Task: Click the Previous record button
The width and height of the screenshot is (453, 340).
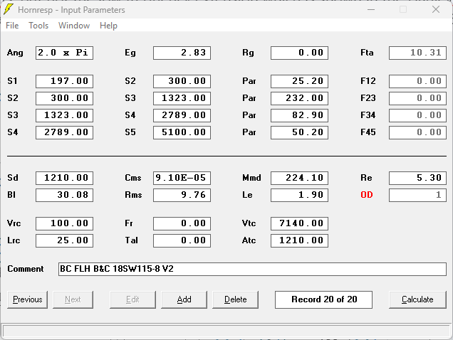Action: [28, 299]
